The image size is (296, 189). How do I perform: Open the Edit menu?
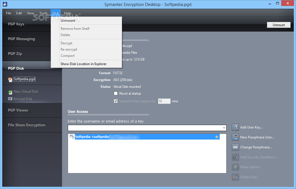pyautogui.click(x=19, y=13)
